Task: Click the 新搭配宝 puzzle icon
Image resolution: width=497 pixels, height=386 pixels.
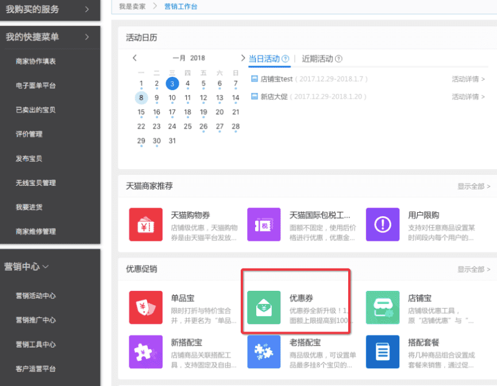Action: [145, 352]
